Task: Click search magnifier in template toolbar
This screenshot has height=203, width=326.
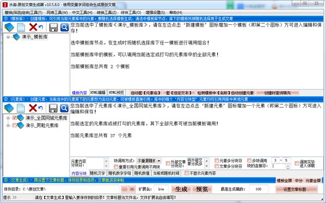Action: [x=65, y=27]
